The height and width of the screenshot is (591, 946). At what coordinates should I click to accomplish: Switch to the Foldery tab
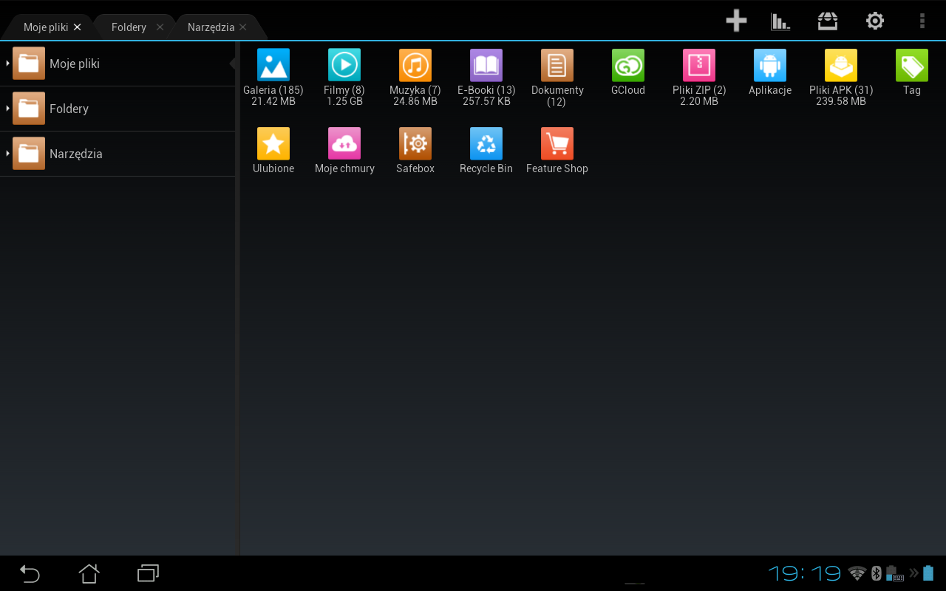[x=129, y=27]
